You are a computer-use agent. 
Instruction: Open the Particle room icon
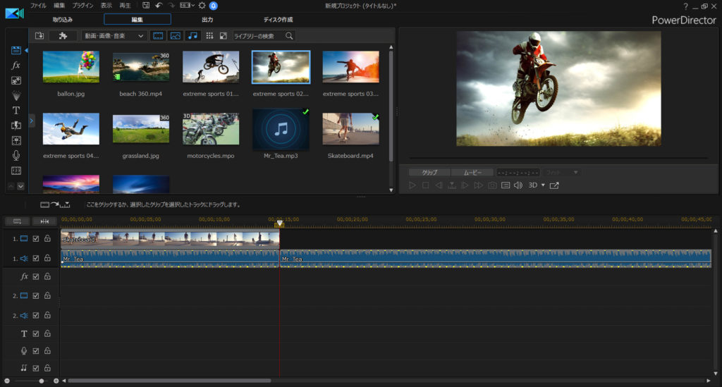coord(16,96)
